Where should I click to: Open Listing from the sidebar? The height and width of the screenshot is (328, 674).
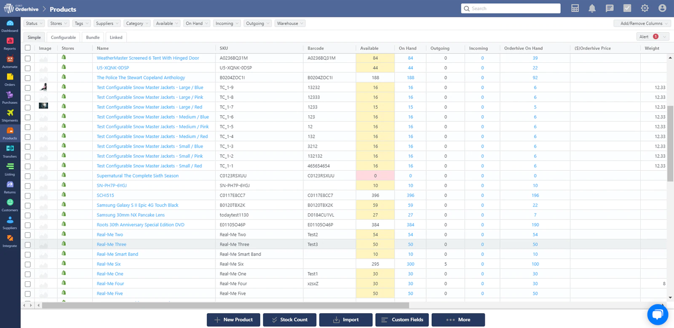pos(10,169)
